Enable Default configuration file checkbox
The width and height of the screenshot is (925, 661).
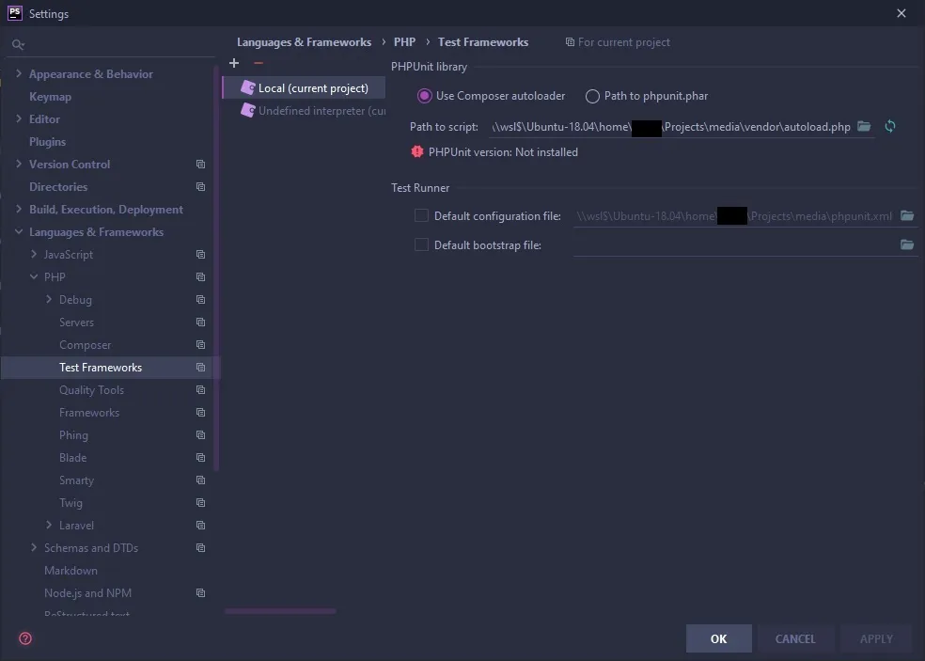tap(421, 215)
